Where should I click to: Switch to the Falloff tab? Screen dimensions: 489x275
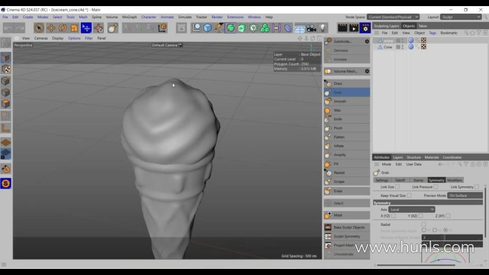click(x=400, y=180)
